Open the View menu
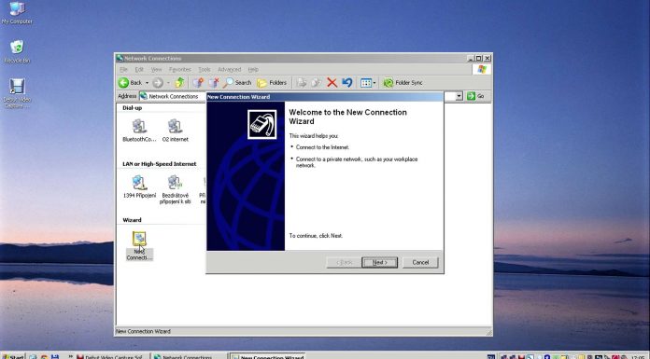The width and height of the screenshot is (650, 359). point(156,70)
